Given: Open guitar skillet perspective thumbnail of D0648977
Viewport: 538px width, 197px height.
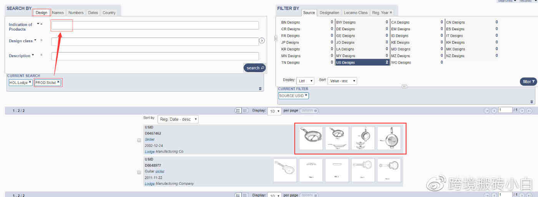Looking at the screenshot, I should 285,171.
